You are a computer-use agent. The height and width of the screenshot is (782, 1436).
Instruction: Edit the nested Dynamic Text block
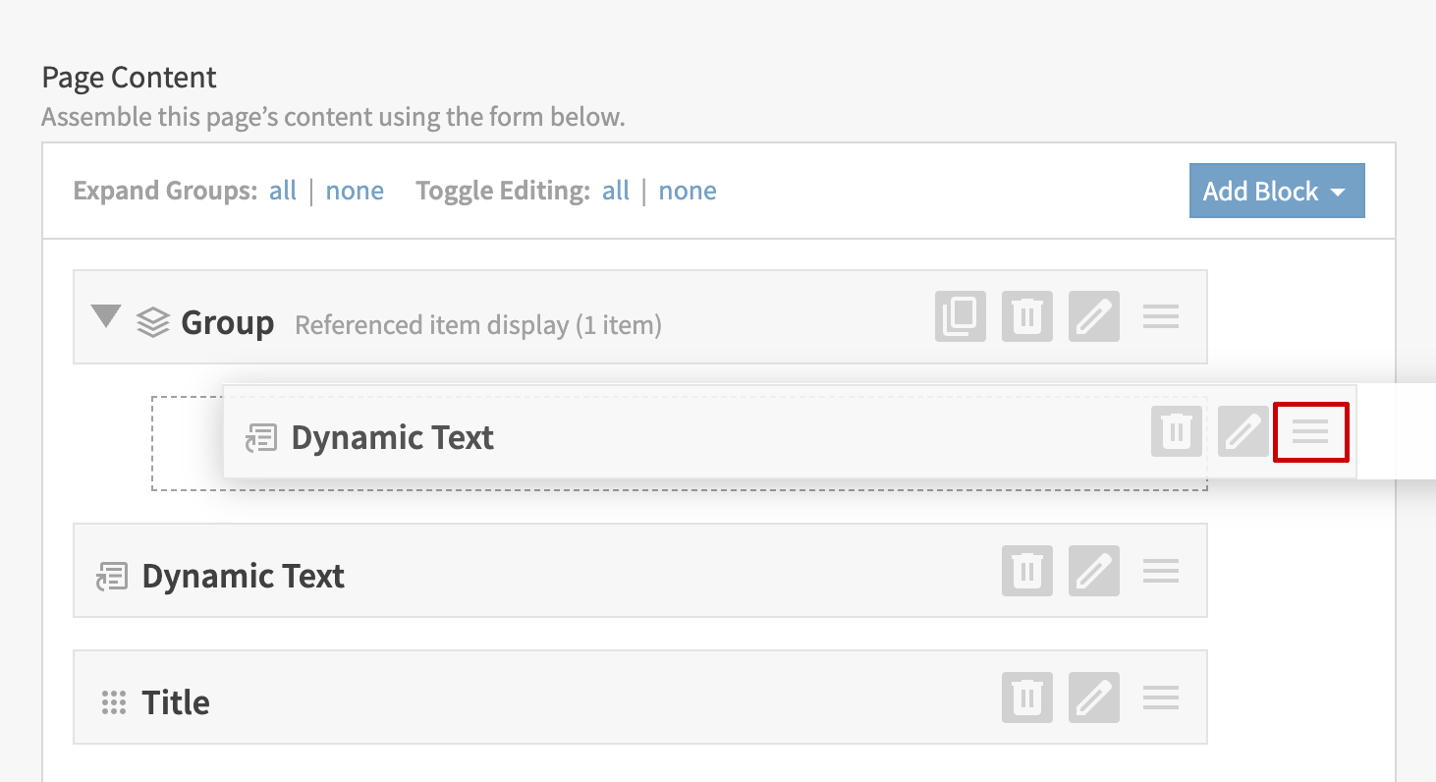[x=1243, y=432]
